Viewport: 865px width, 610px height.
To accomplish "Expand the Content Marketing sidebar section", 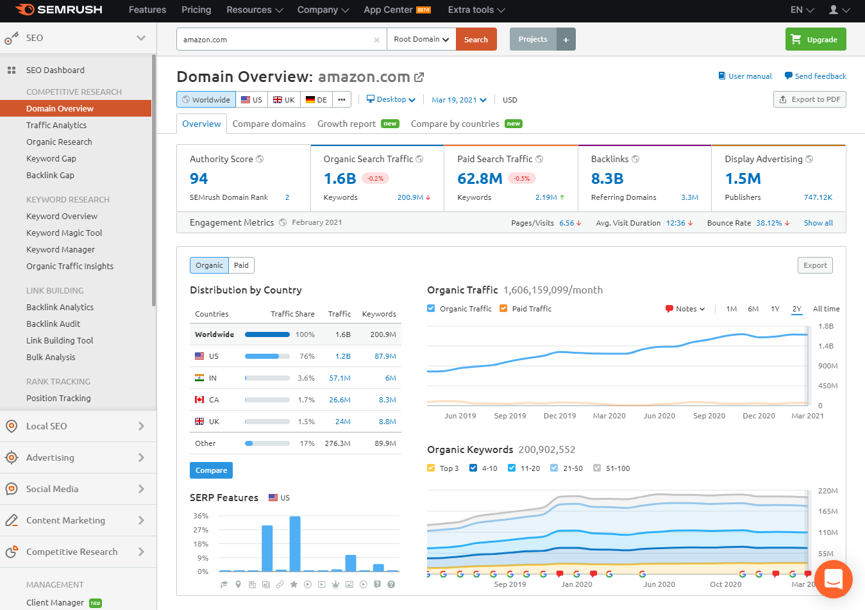I will (x=78, y=520).
